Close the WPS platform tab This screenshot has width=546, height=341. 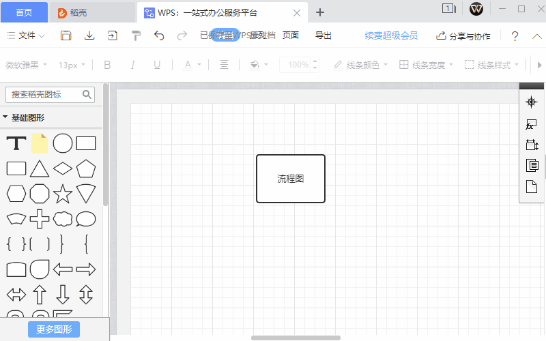(297, 13)
